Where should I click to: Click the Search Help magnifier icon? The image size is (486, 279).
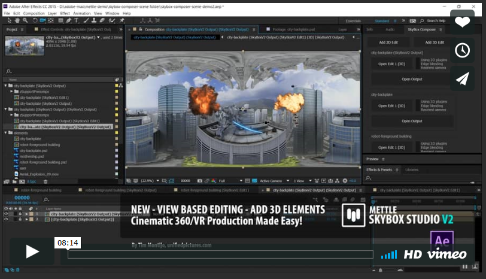pyautogui.click(x=422, y=21)
